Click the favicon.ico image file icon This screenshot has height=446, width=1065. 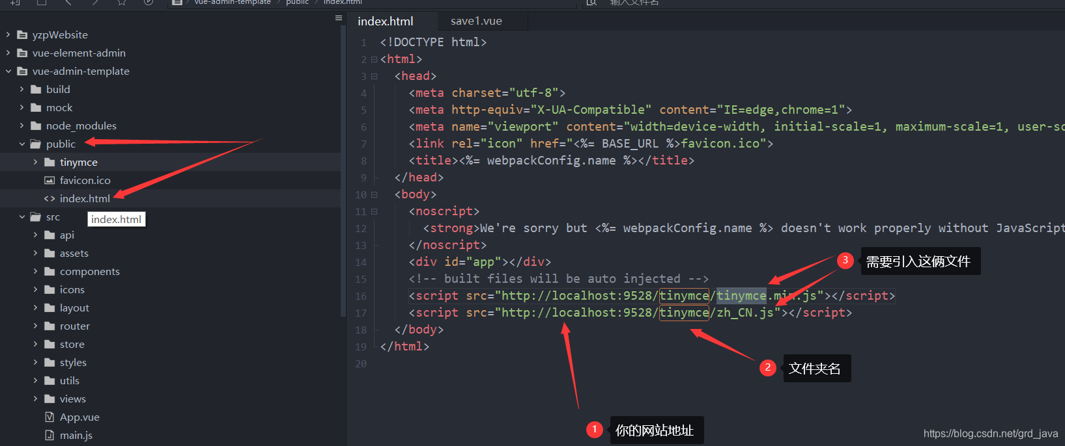[x=50, y=181]
